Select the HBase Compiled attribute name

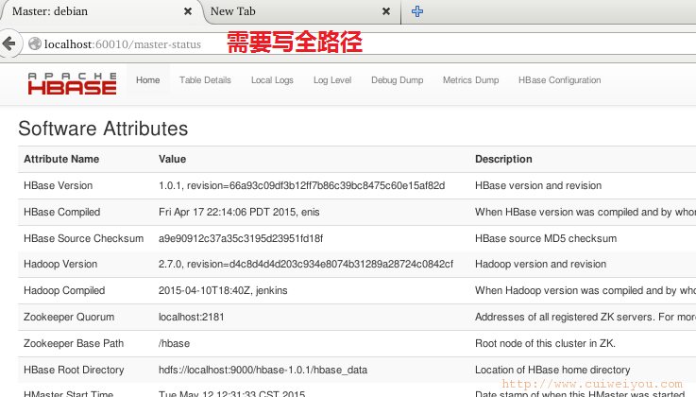61,212
